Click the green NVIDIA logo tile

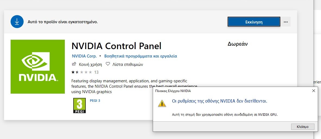(38, 67)
